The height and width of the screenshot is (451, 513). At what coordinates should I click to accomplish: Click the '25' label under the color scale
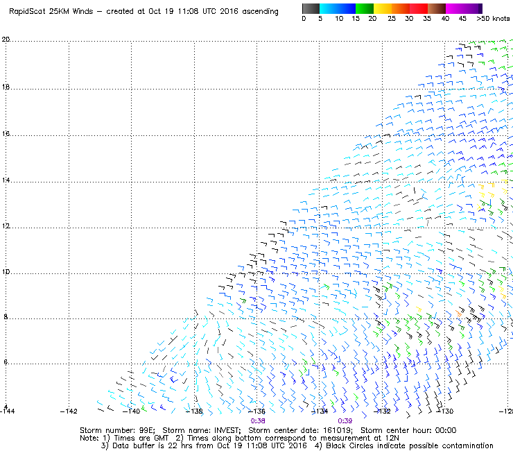[x=392, y=19]
